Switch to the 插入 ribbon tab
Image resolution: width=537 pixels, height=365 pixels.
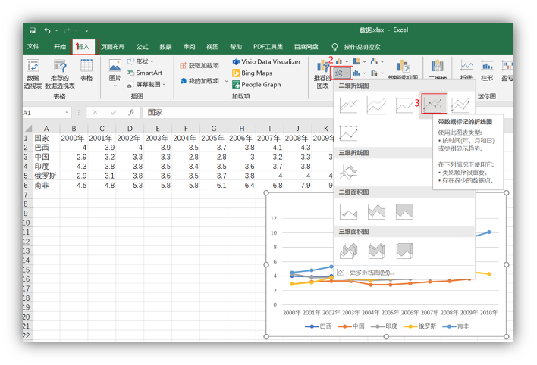83,47
